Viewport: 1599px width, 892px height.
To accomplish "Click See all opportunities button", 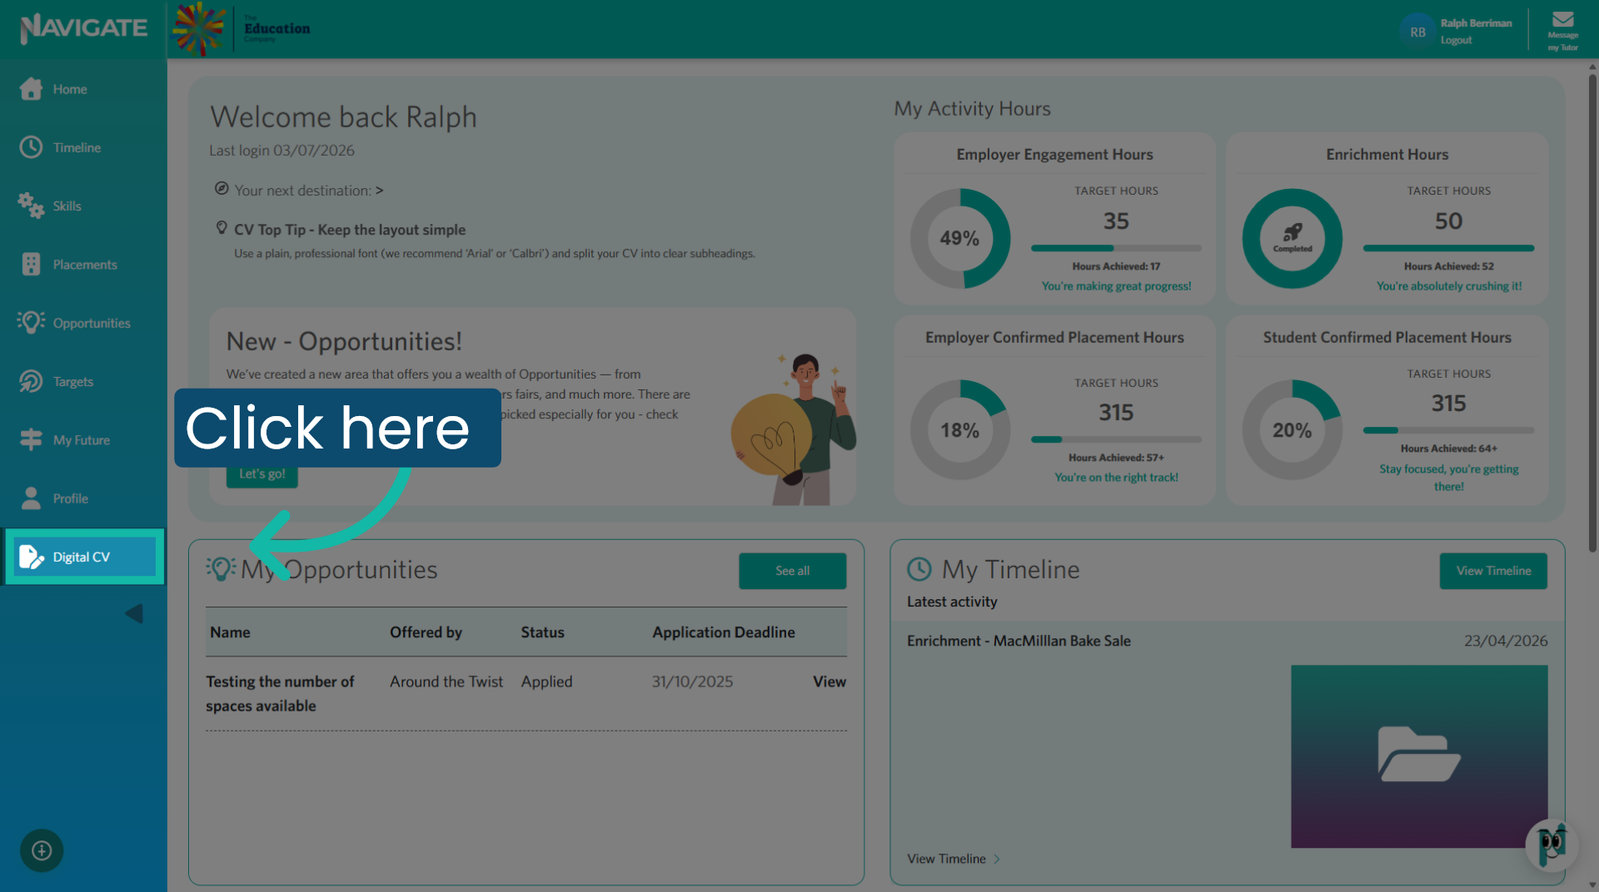I will pyautogui.click(x=792, y=571).
